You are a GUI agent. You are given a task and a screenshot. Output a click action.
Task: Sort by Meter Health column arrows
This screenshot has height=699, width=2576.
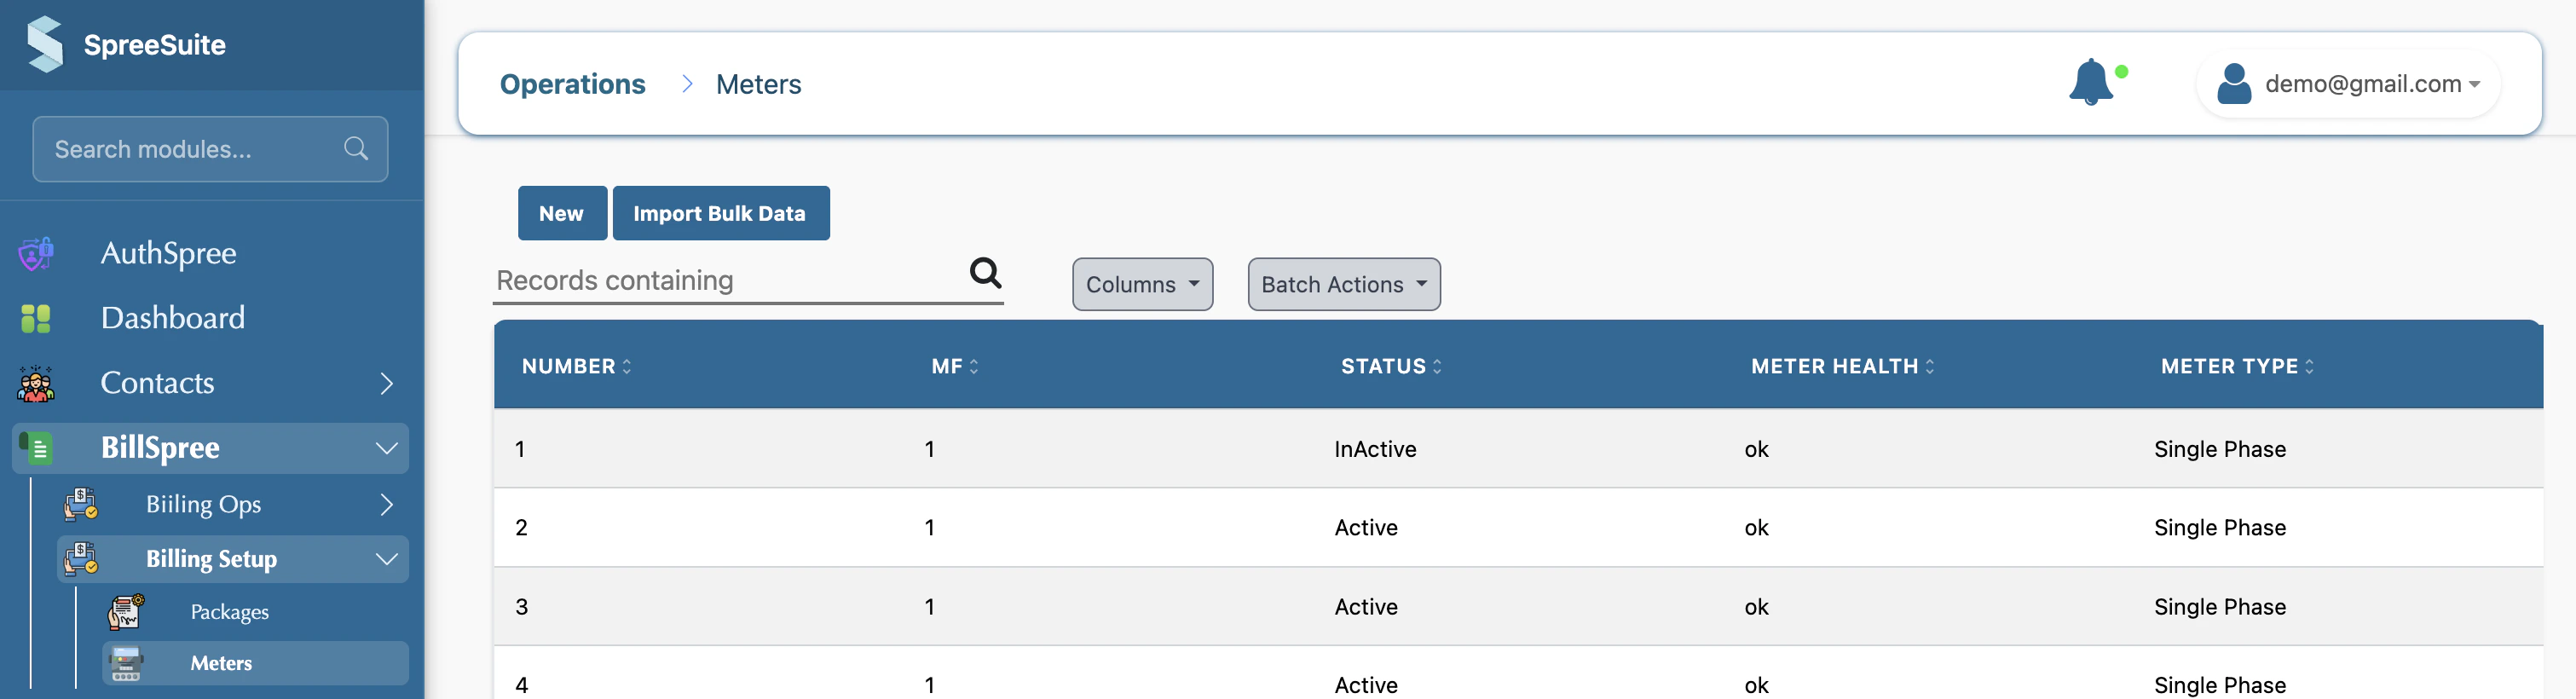click(x=1929, y=367)
